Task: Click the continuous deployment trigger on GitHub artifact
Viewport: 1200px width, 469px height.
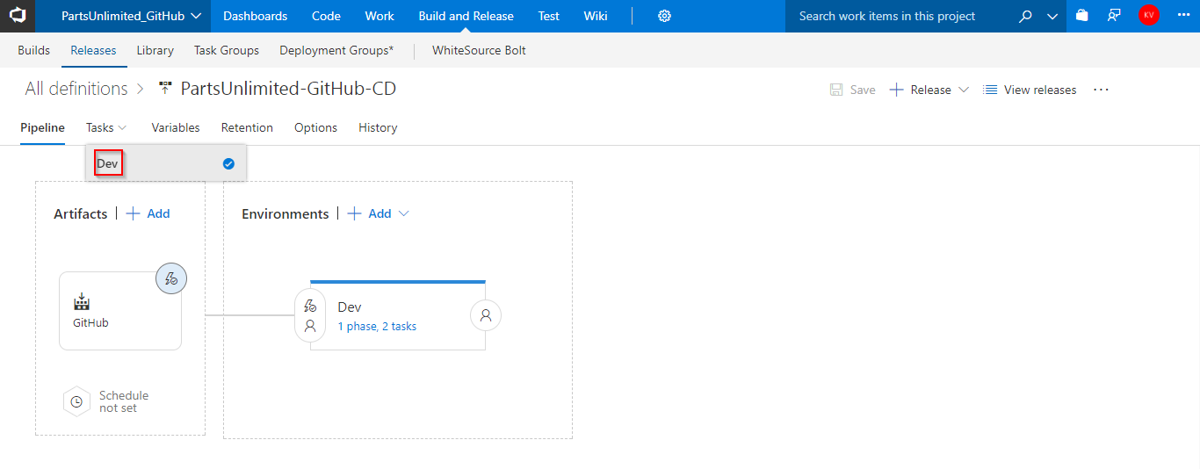Action: (x=171, y=278)
